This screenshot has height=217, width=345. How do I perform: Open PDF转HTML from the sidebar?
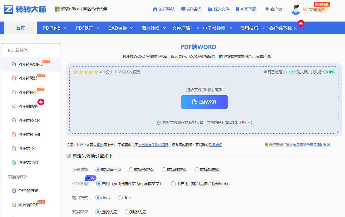27,134
